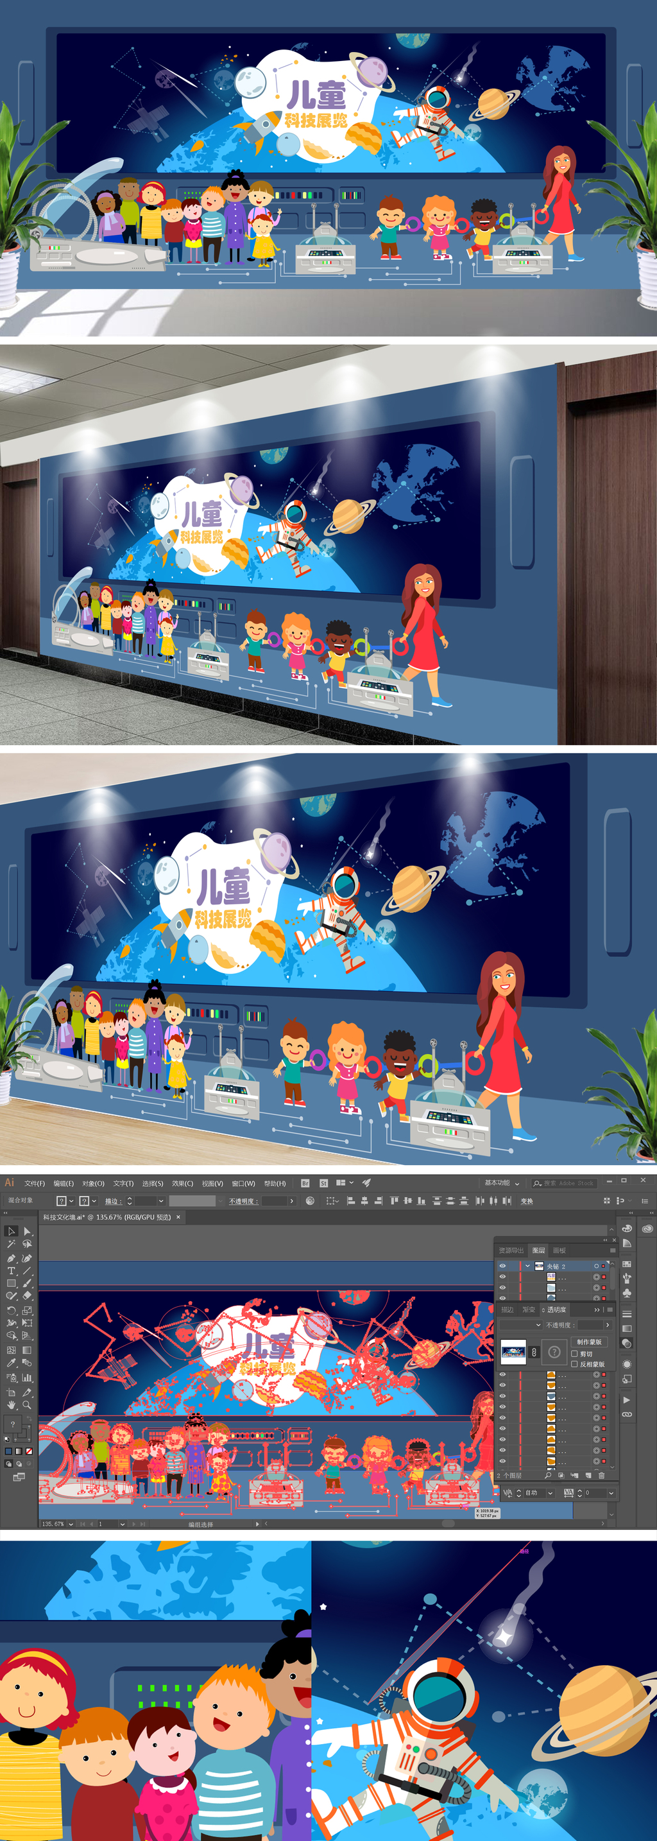
Task: Select the Zoom tool in toolbox
Action: pos(27,1405)
